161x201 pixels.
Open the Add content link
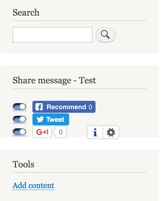tap(33, 185)
